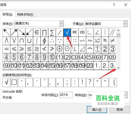
Task: Select the numbered '3.' symbol
Action: [112, 66]
